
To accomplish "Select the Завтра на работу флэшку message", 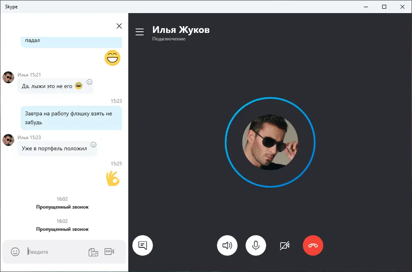I will point(71,118).
